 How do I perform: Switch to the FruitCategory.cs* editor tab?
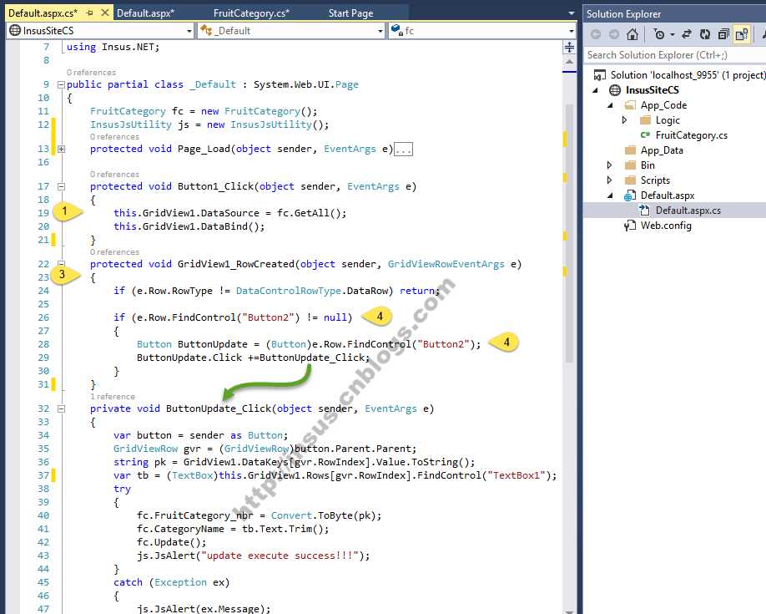[251, 13]
